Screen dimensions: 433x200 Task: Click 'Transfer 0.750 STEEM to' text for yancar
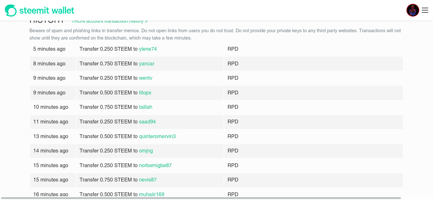point(108,64)
